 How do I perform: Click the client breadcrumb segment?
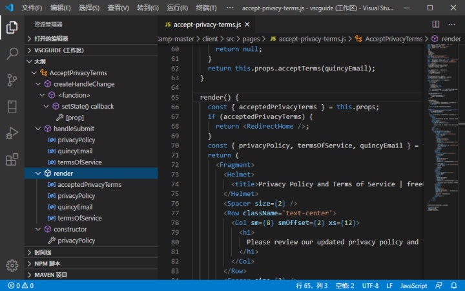(210, 39)
